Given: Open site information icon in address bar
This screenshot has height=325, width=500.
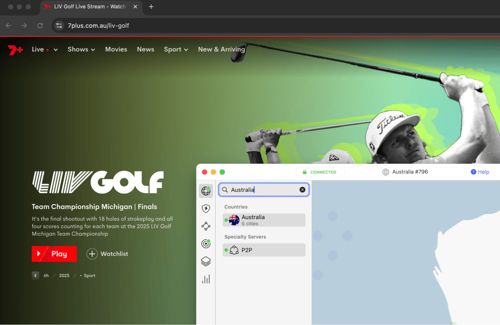Looking at the screenshot, I should 59,25.
